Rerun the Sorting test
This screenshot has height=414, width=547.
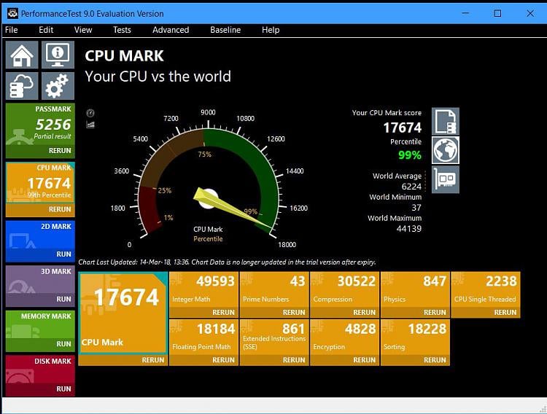[435, 360]
